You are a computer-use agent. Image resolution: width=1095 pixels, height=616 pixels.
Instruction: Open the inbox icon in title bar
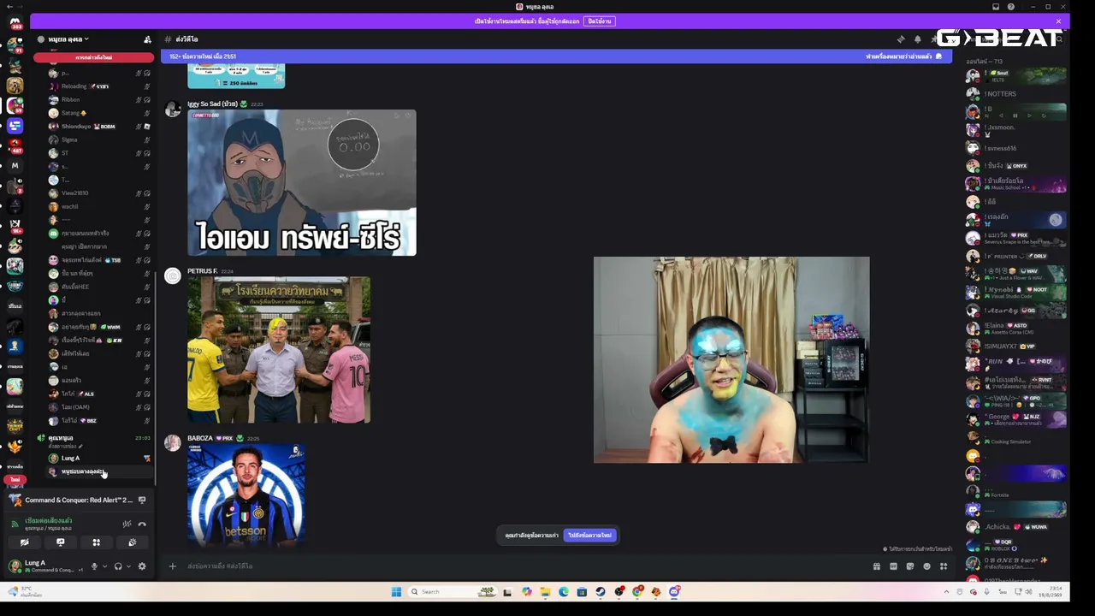pos(996,7)
